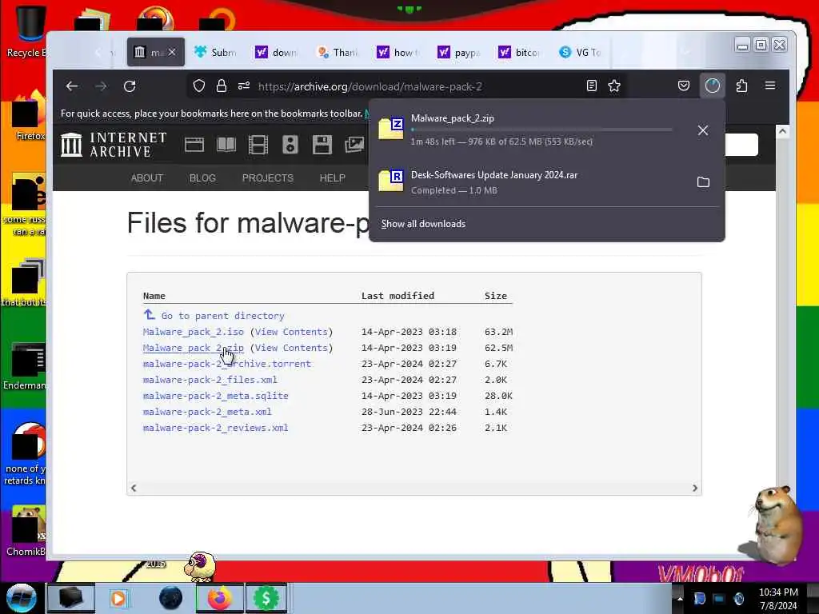819x614 pixels.
Task: Switch to the Thank tab
Action: [338, 52]
